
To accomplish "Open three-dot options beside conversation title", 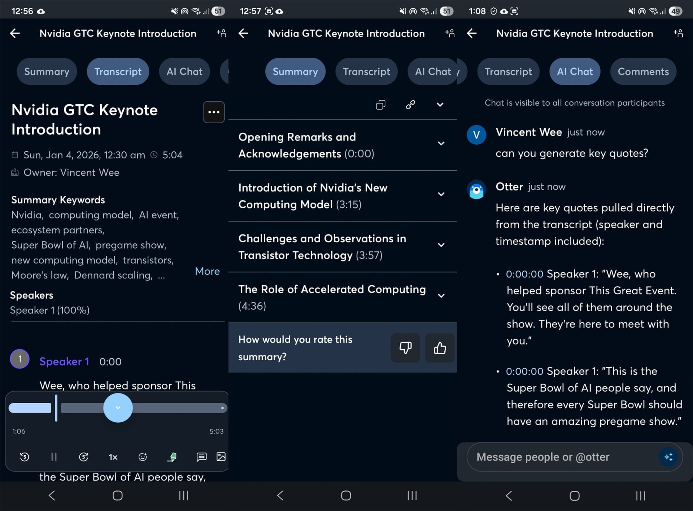I will coord(214,112).
